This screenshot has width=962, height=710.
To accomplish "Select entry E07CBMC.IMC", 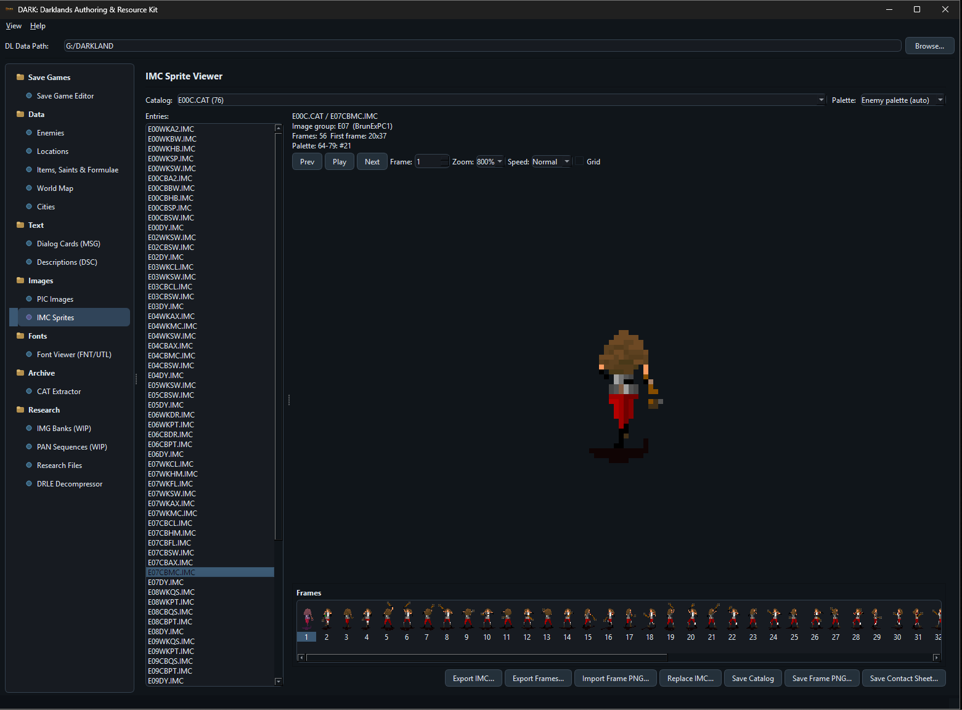I will [210, 573].
